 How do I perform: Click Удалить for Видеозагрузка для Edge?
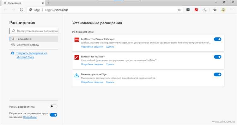pyautogui.click(x=110, y=82)
